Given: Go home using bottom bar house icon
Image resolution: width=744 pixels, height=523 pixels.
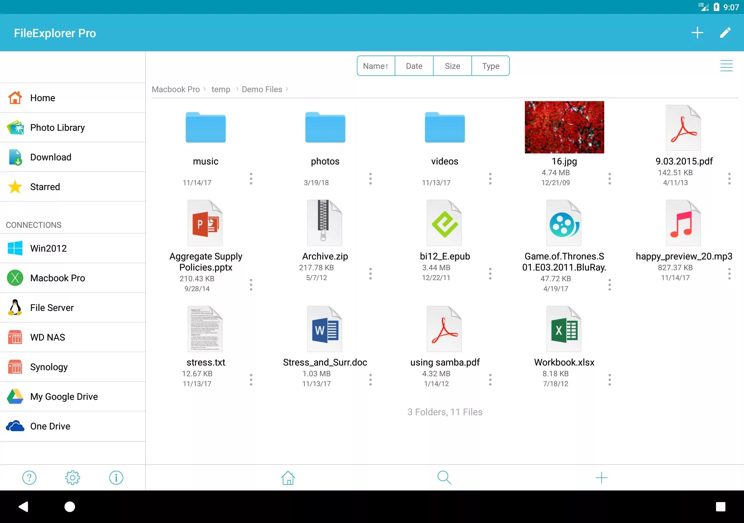Looking at the screenshot, I should (288, 478).
